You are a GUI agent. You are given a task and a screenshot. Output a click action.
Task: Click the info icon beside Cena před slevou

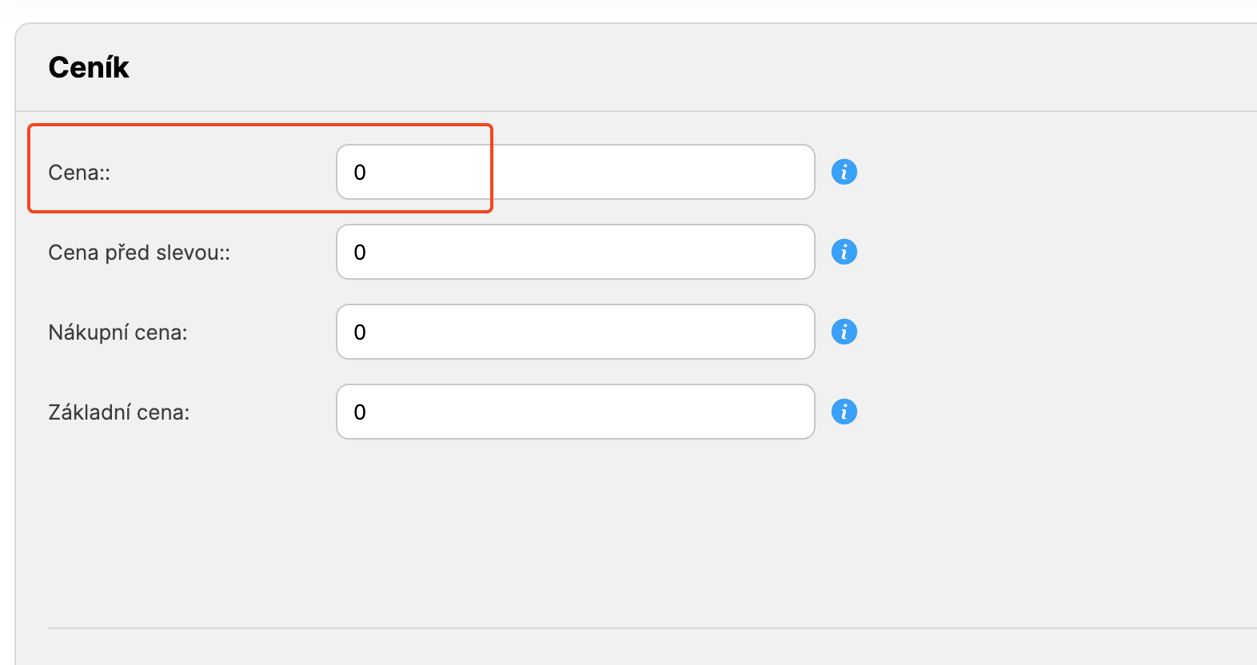[844, 252]
